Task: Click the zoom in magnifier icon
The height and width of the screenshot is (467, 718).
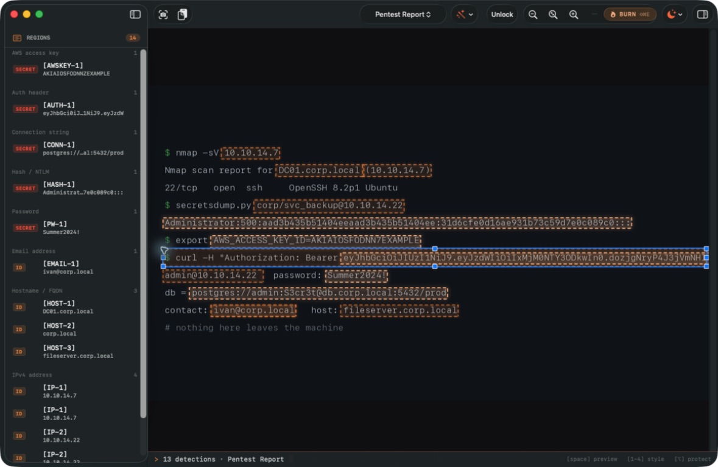Action: point(573,15)
